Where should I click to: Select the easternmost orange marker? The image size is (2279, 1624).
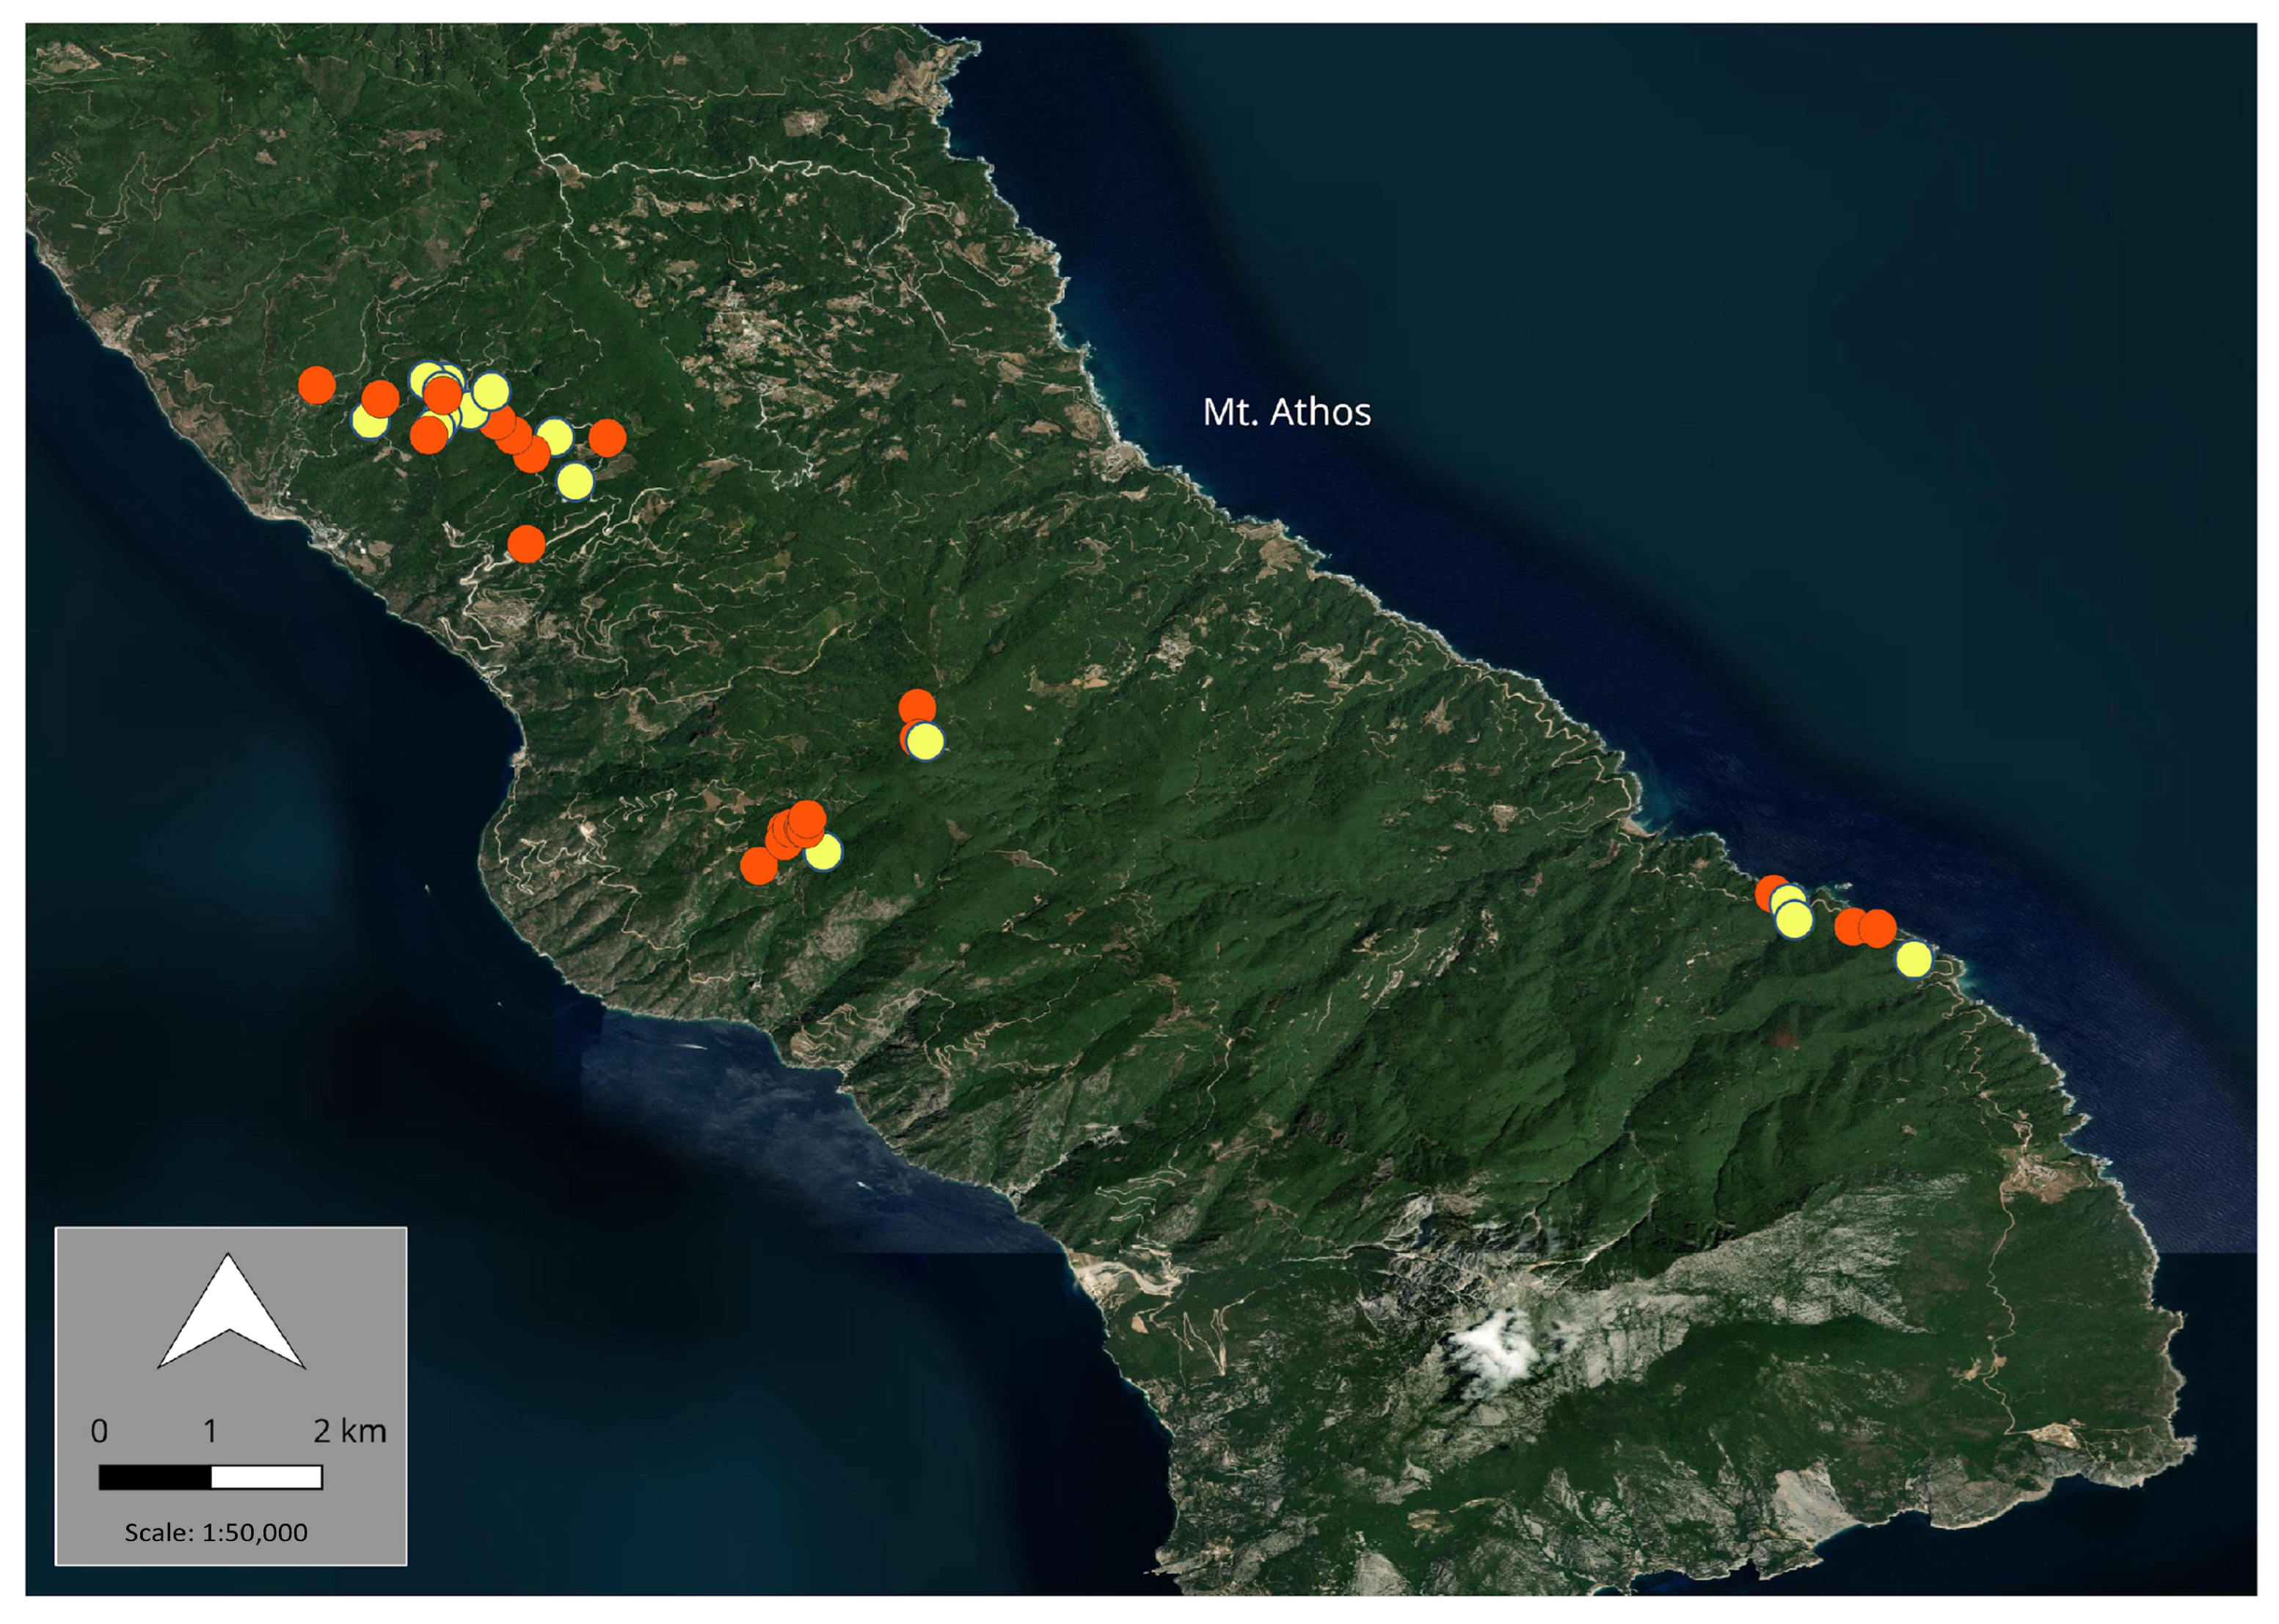[1878, 928]
